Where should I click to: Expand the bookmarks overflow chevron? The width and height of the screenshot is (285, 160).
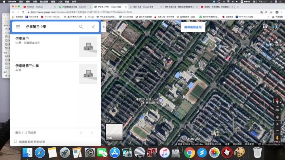coord(268,17)
